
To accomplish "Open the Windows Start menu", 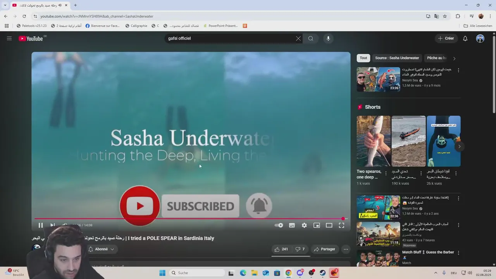I will click(x=162, y=273).
